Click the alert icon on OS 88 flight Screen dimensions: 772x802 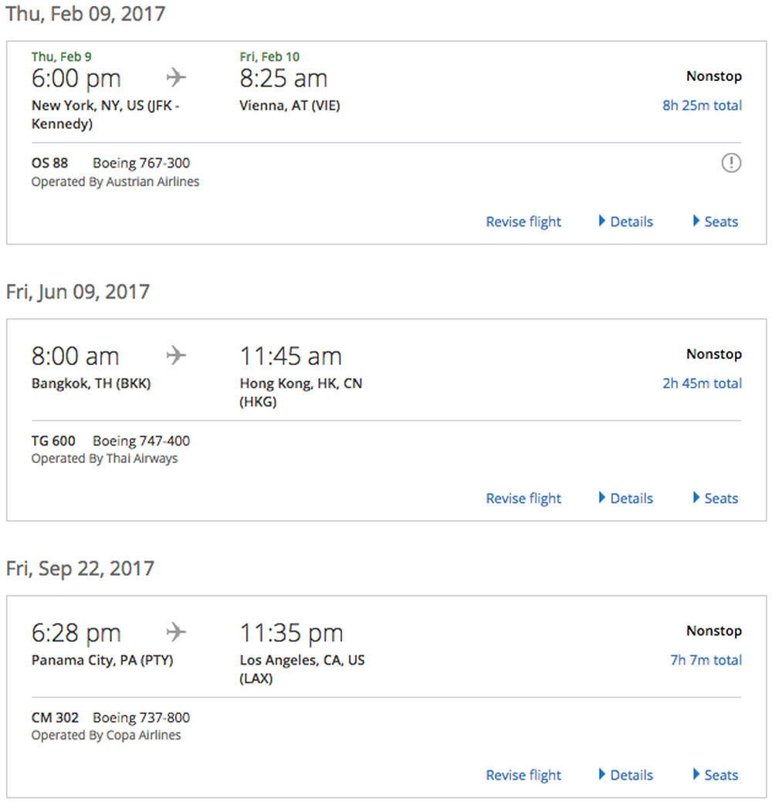(731, 163)
